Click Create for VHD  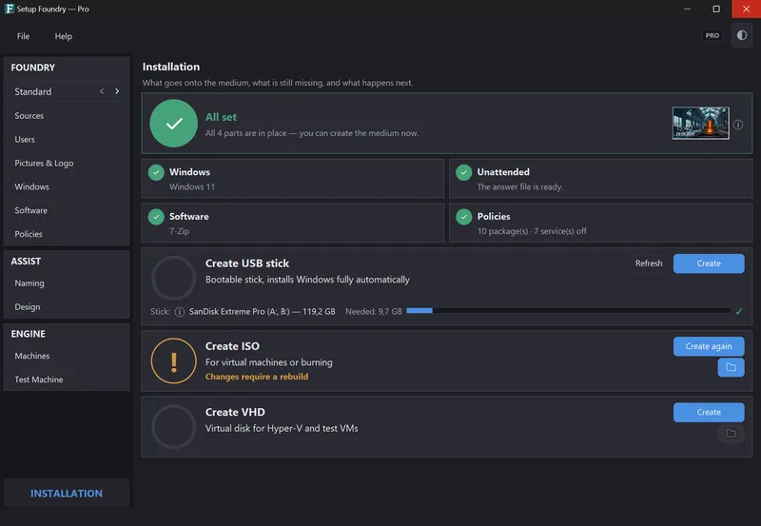(x=709, y=412)
